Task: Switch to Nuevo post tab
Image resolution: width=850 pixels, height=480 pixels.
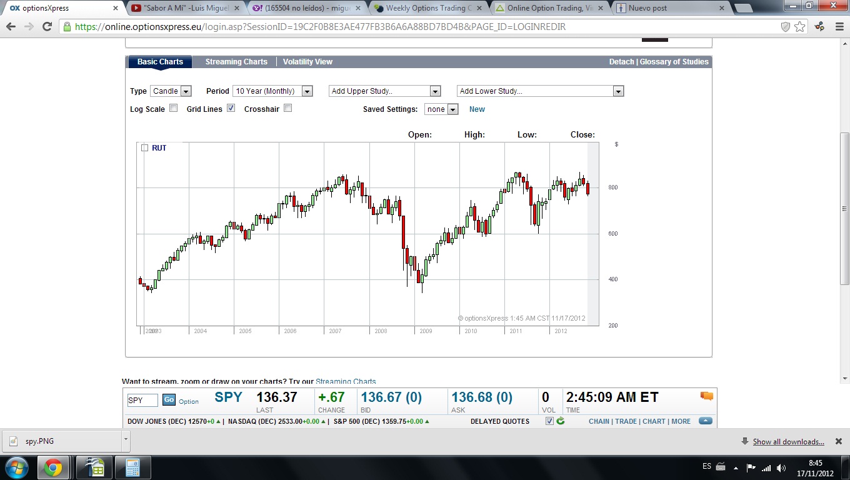Action: tap(672, 8)
